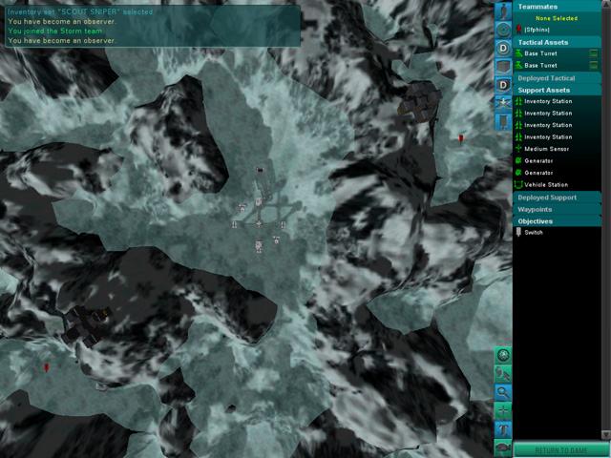Toggle the square box filter icon beside Base Turret
This screenshot has width=611, height=458.
click(503, 67)
